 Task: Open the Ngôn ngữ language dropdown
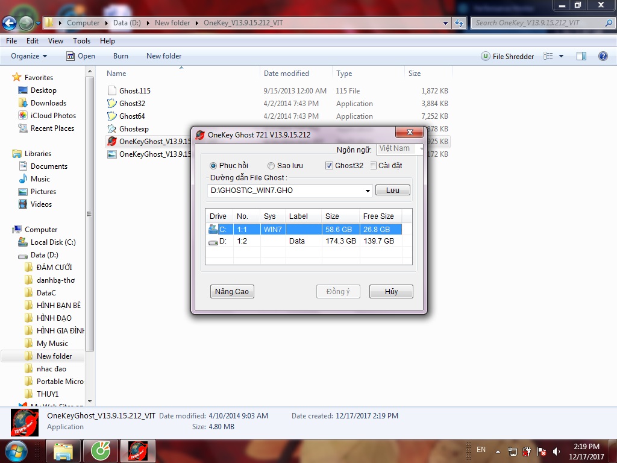[399, 149]
